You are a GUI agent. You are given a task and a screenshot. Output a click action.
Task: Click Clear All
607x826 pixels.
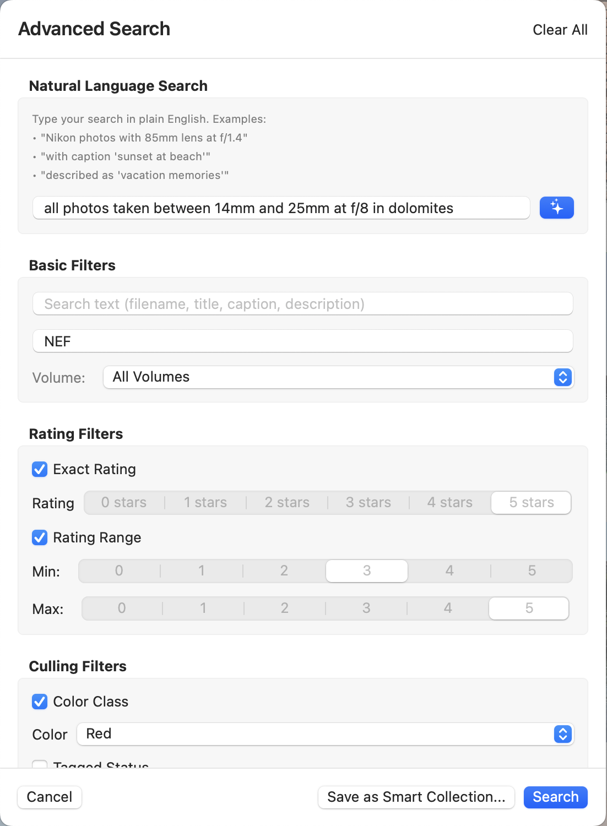[560, 30]
